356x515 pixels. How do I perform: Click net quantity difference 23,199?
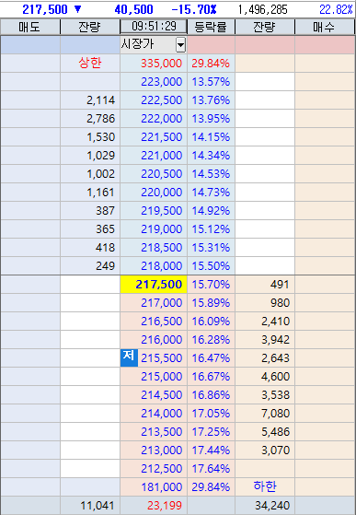(165, 506)
